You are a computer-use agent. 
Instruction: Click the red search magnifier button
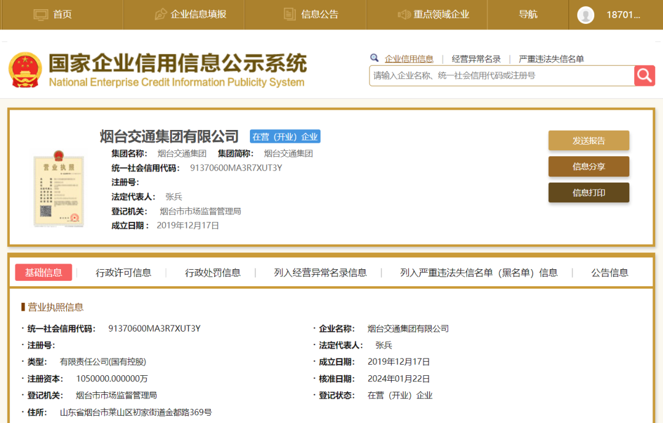[x=644, y=75]
